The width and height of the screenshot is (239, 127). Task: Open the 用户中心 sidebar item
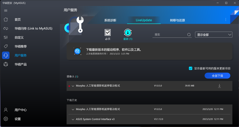point(21,110)
